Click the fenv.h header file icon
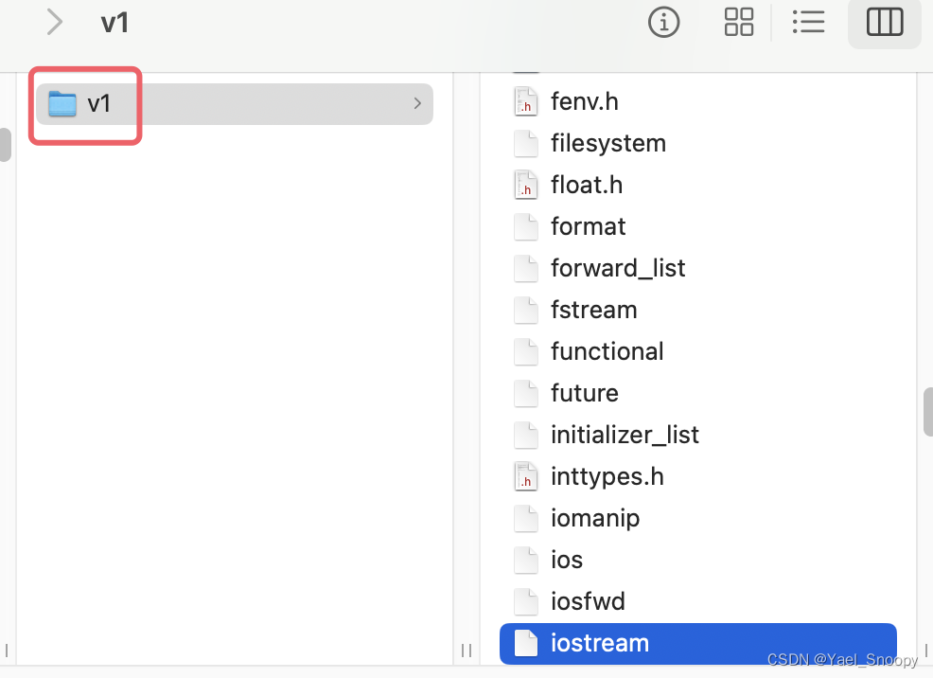This screenshot has height=678, width=933. pyautogui.click(x=526, y=101)
